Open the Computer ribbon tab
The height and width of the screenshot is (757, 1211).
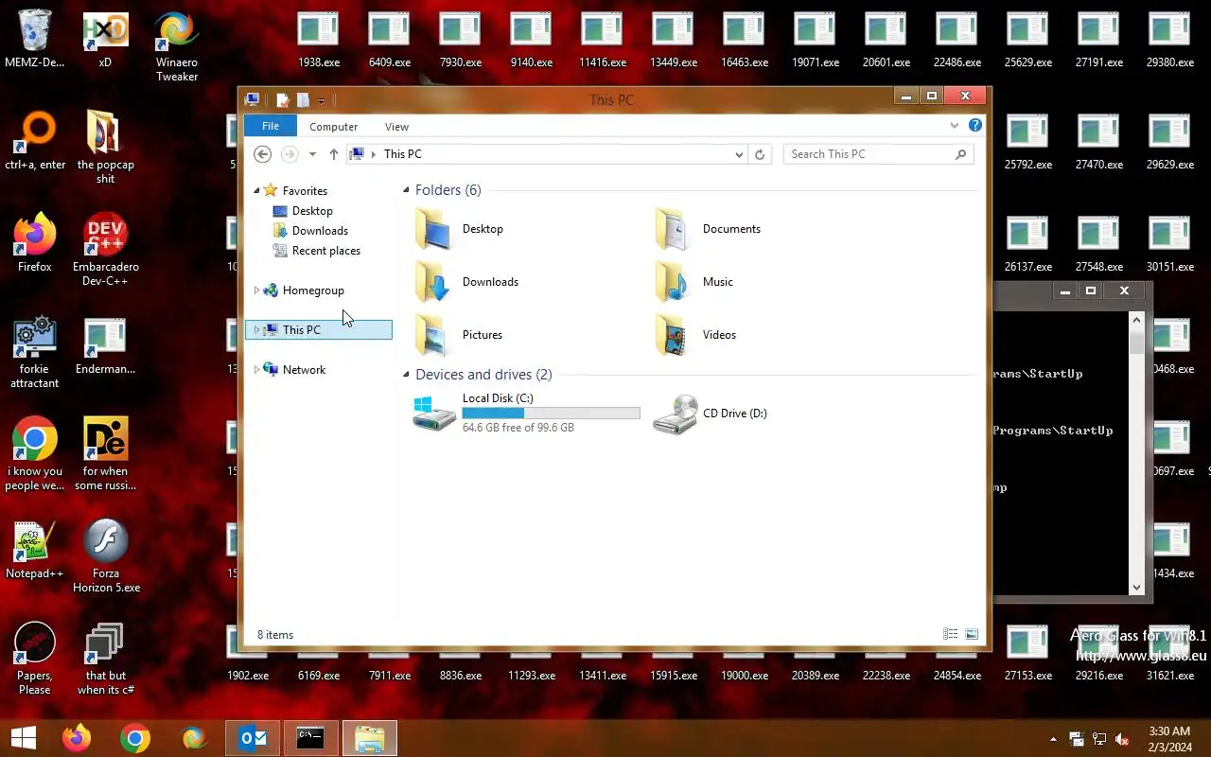click(333, 127)
